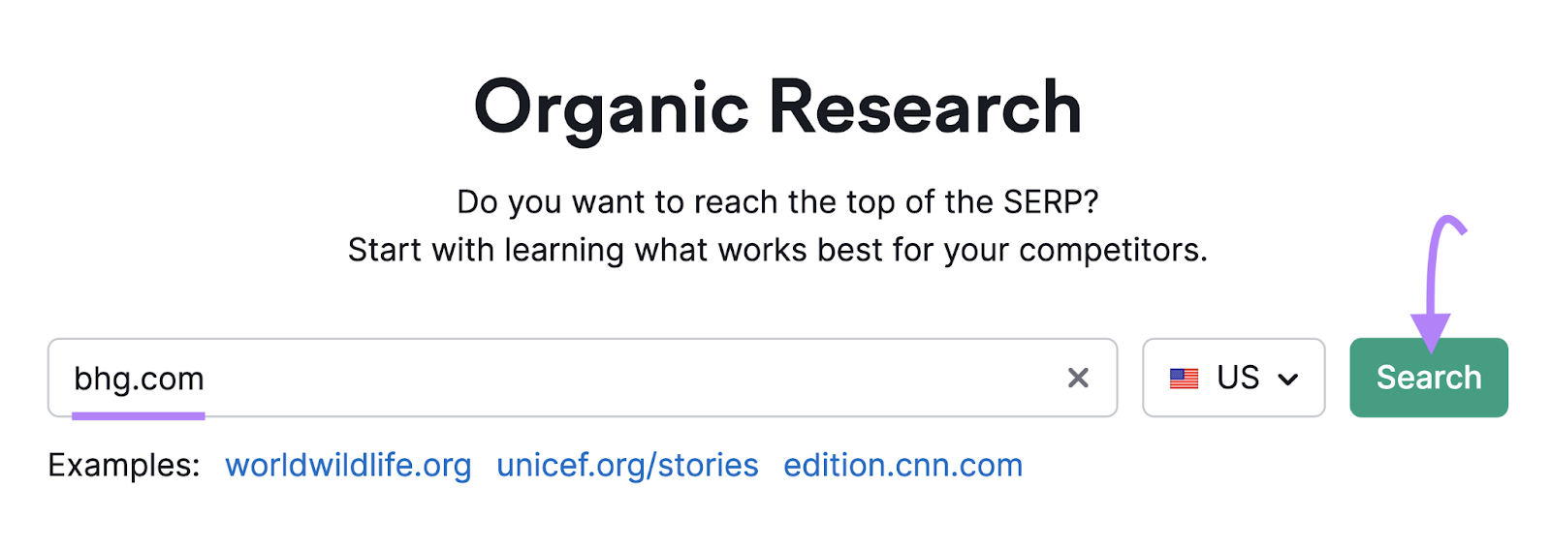1551x548 pixels.
Task: Click the empty middle of the domain field
Action: coord(630,378)
